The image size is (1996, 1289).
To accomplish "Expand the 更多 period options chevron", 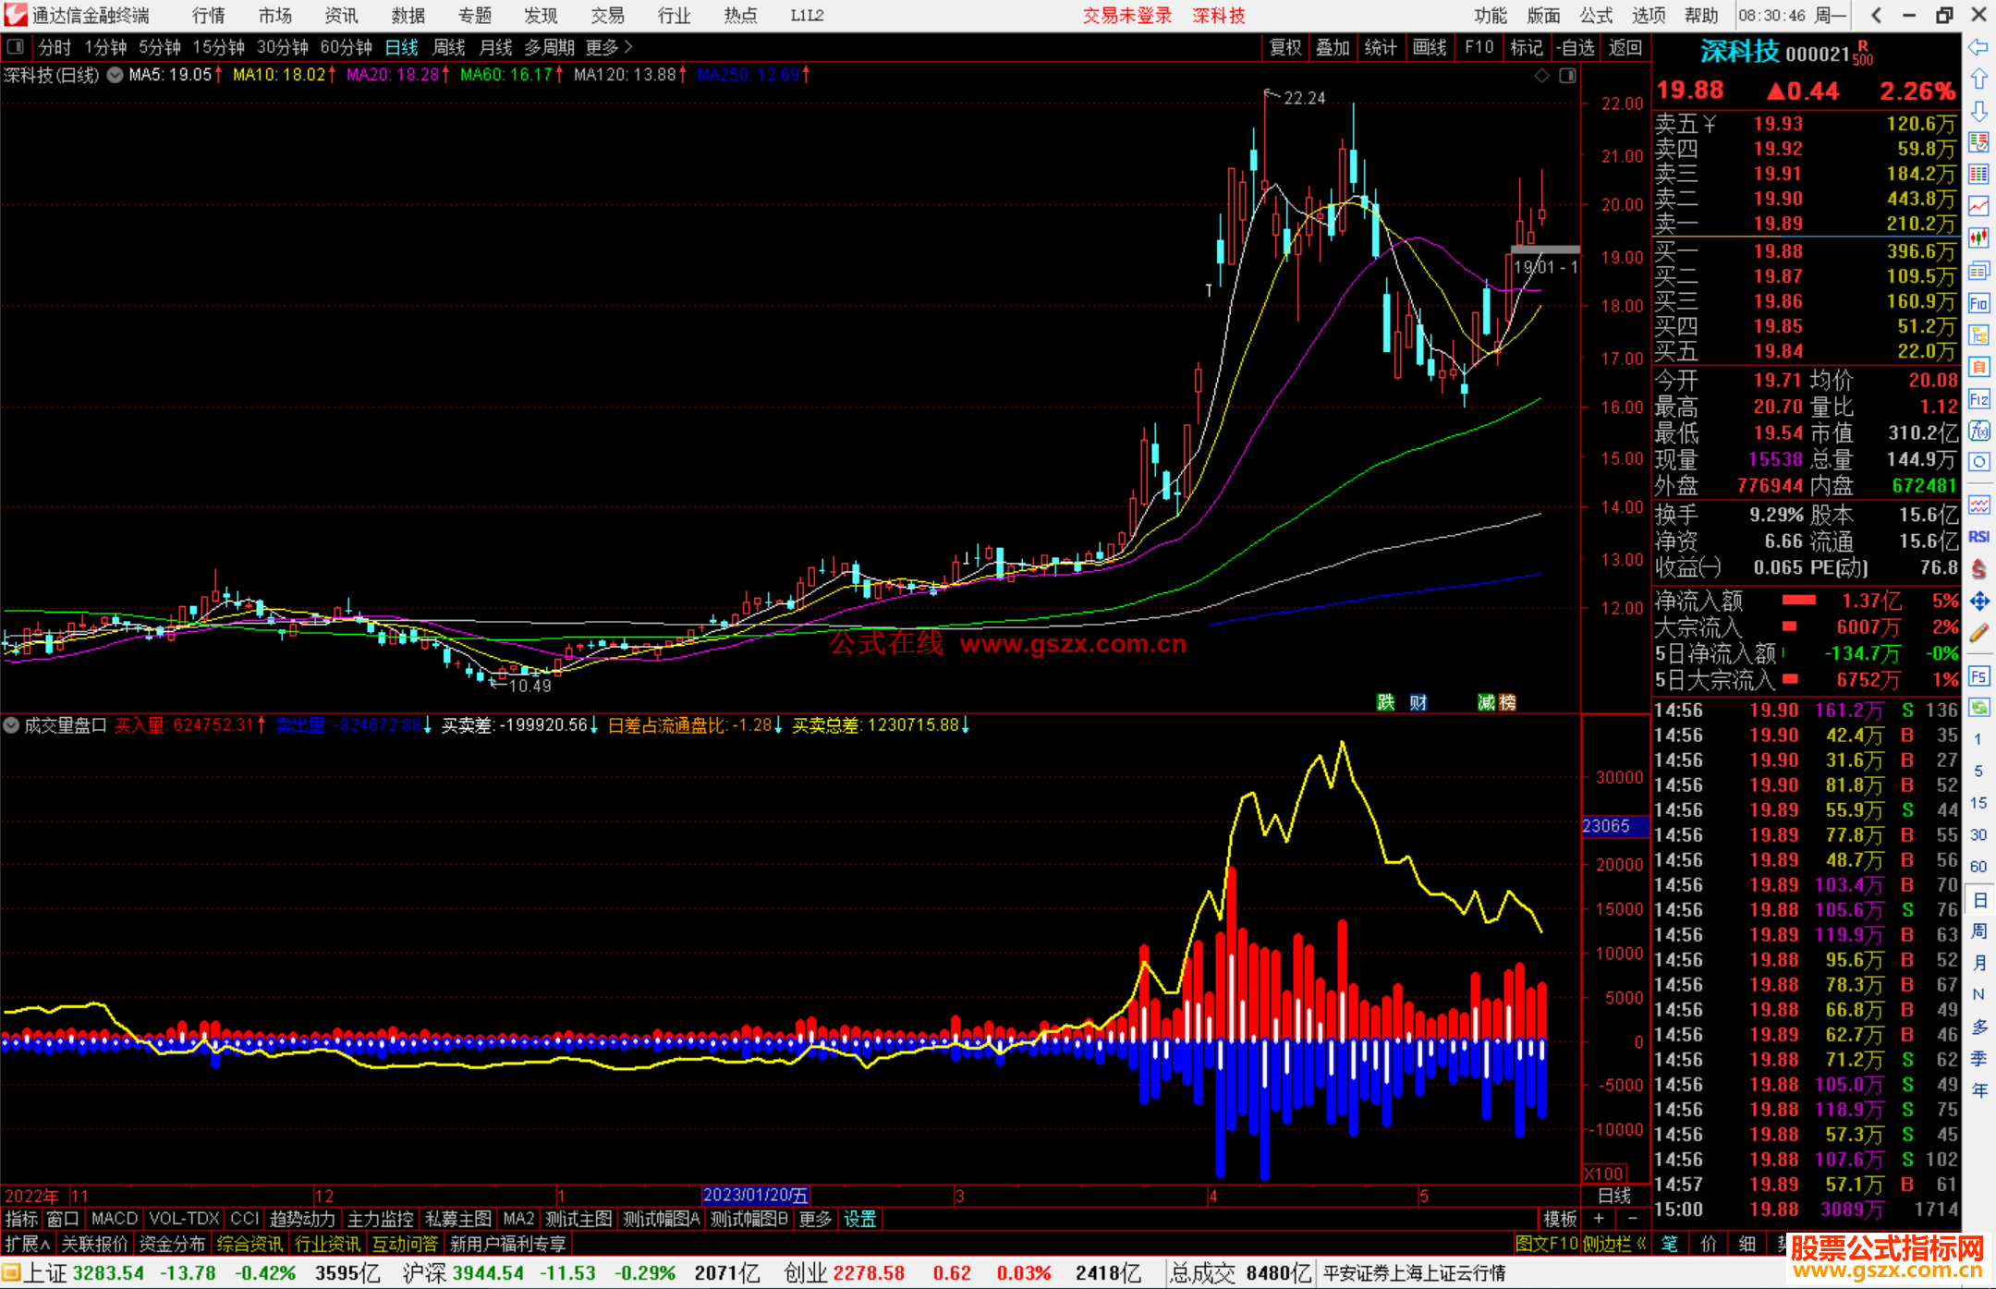I will (628, 46).
